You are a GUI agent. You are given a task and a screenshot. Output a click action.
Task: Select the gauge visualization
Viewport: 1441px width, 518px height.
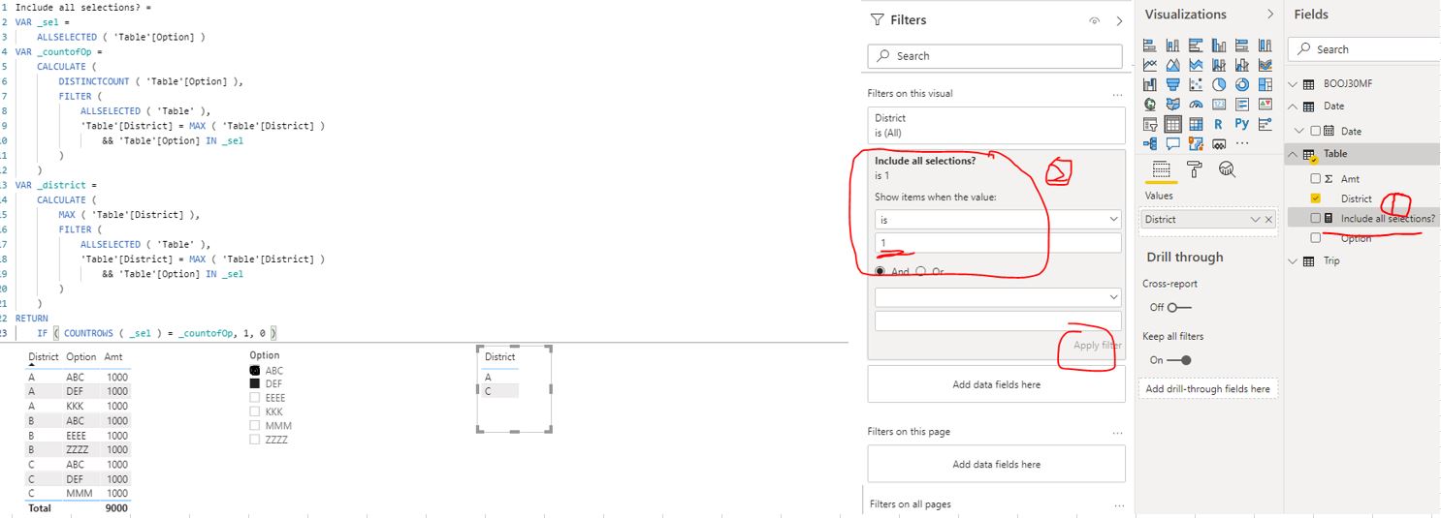tap(1196, 104)
